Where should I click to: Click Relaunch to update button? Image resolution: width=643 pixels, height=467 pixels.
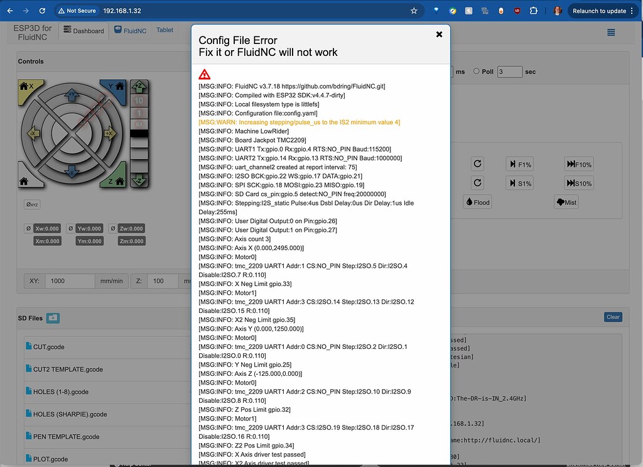(602, 11)
